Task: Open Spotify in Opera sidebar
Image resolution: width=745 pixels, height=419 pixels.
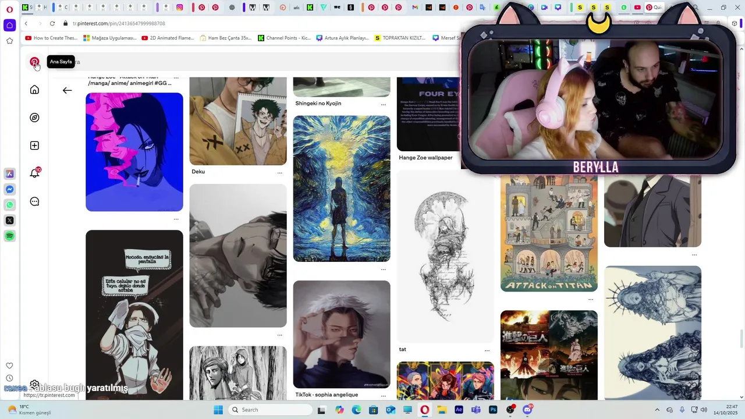Action: [x=10, y=236]
